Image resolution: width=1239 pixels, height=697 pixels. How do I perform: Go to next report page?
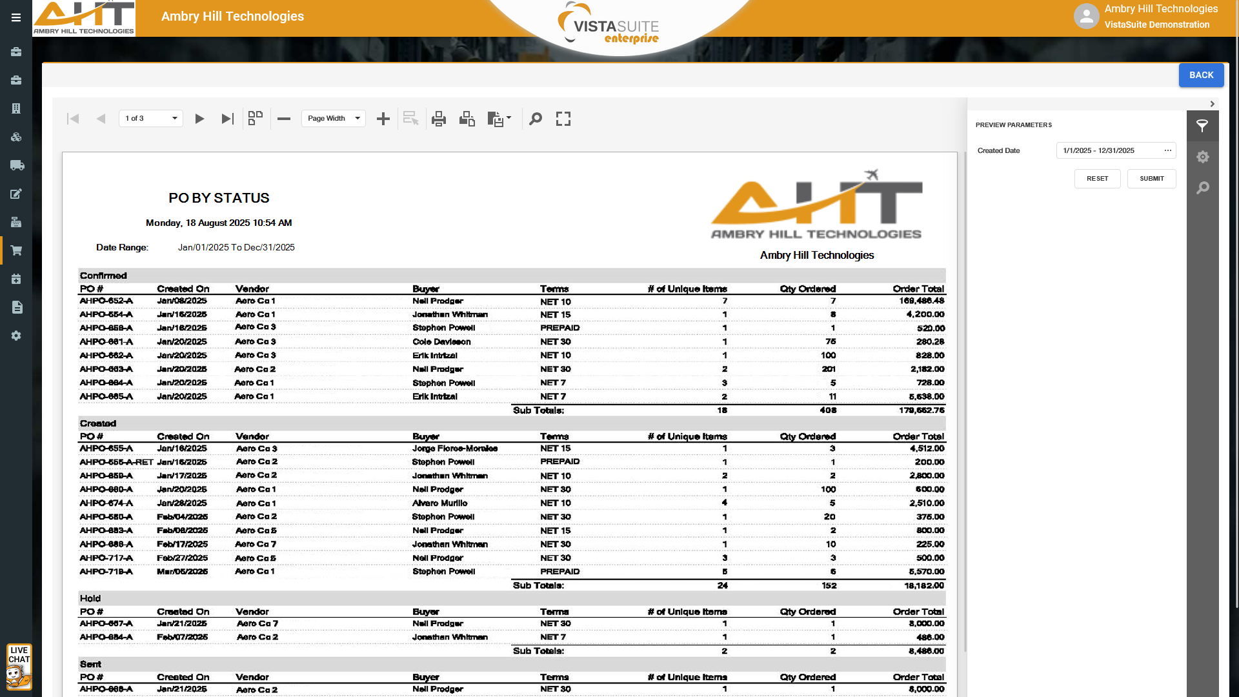tap(199, 119)
